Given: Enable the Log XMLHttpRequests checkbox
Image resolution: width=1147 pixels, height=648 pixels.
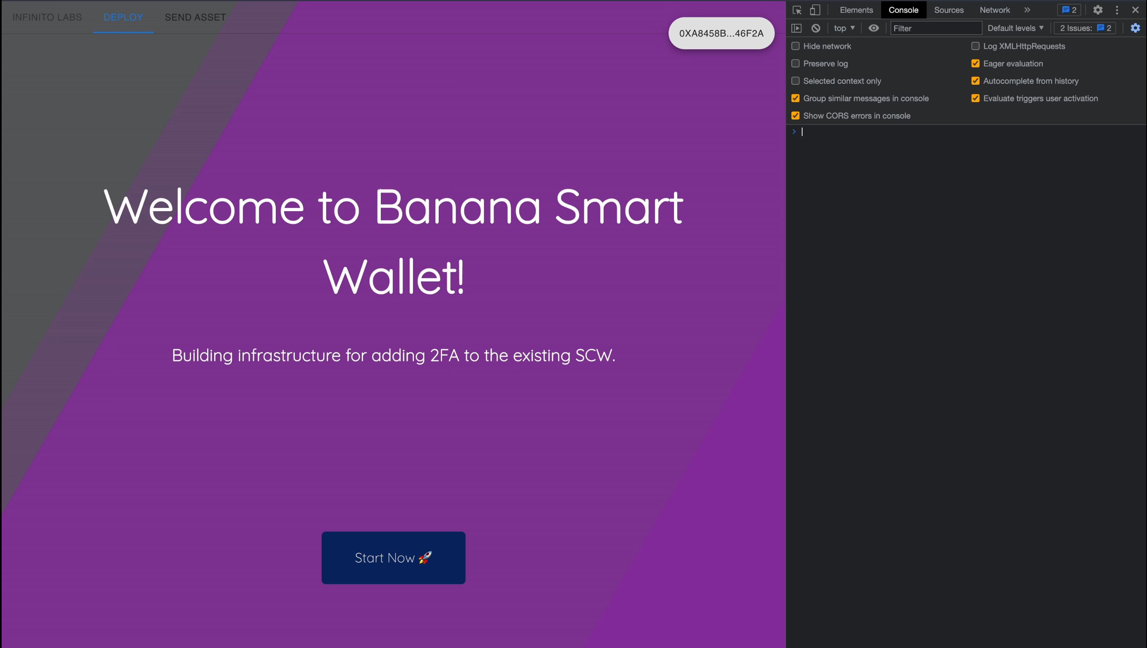Looking at the screenshot, I should (975, 46).
